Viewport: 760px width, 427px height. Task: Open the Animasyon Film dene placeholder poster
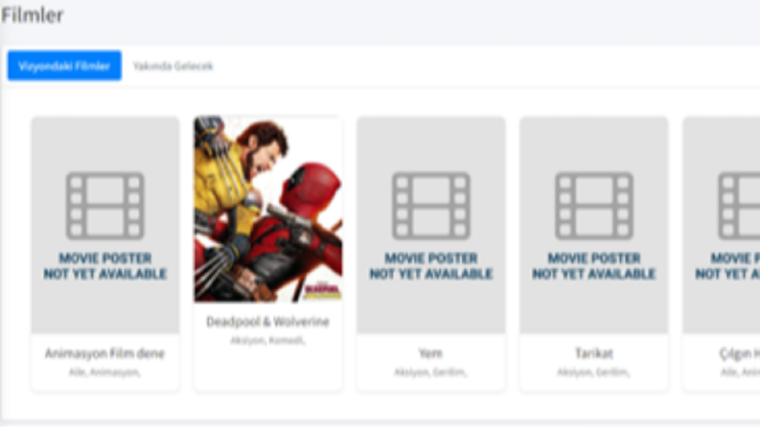coord(105,225)
